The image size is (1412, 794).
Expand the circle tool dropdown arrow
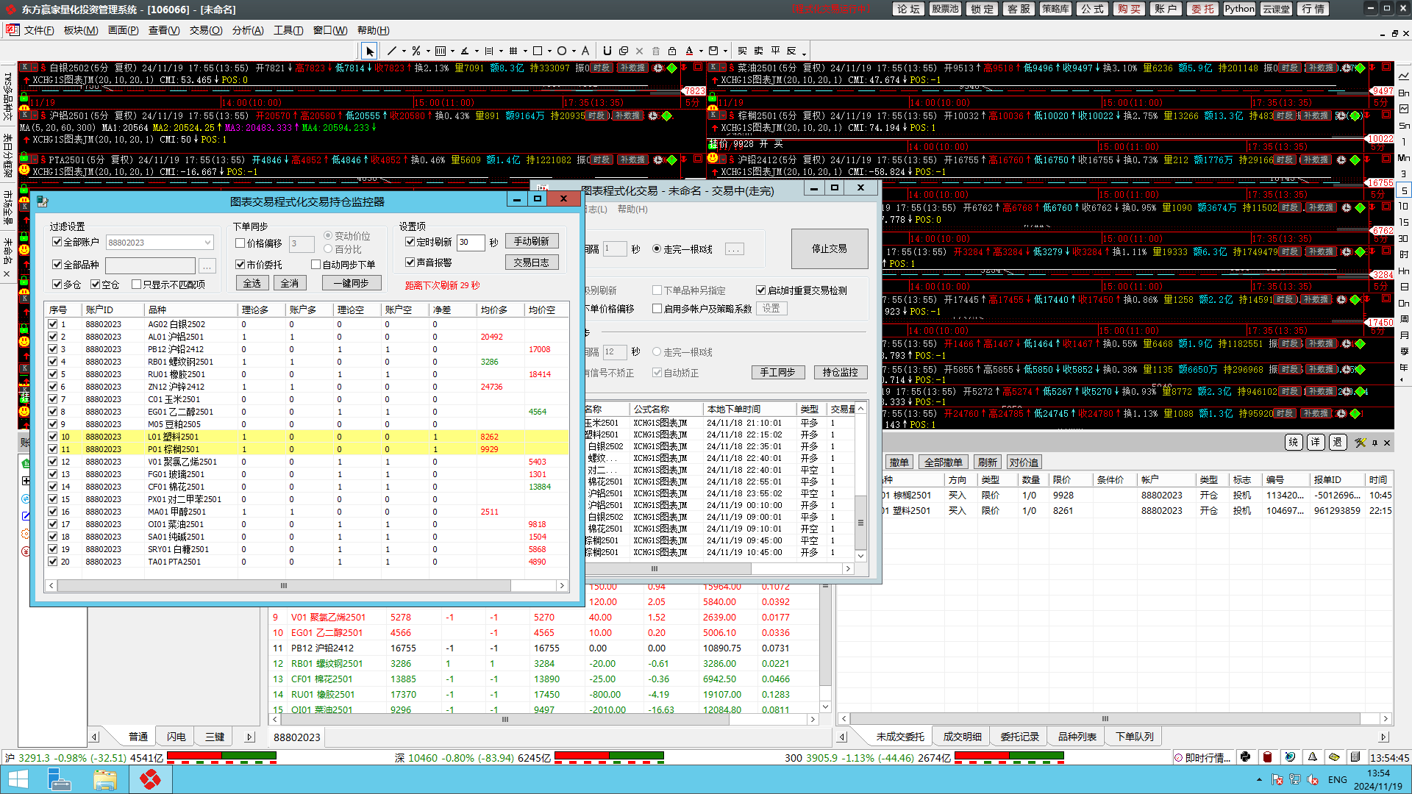pyautogui.click(x=574, y=51)
